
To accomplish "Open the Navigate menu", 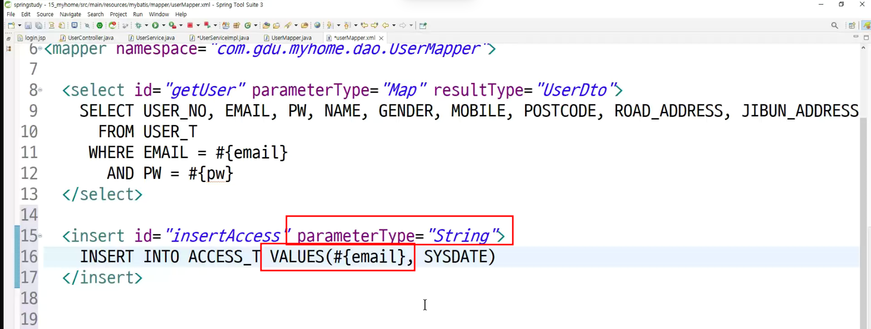I will point(70,14).
